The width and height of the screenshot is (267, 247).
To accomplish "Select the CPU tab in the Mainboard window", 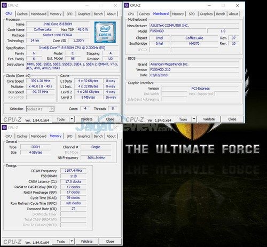I will coord(131,14).
